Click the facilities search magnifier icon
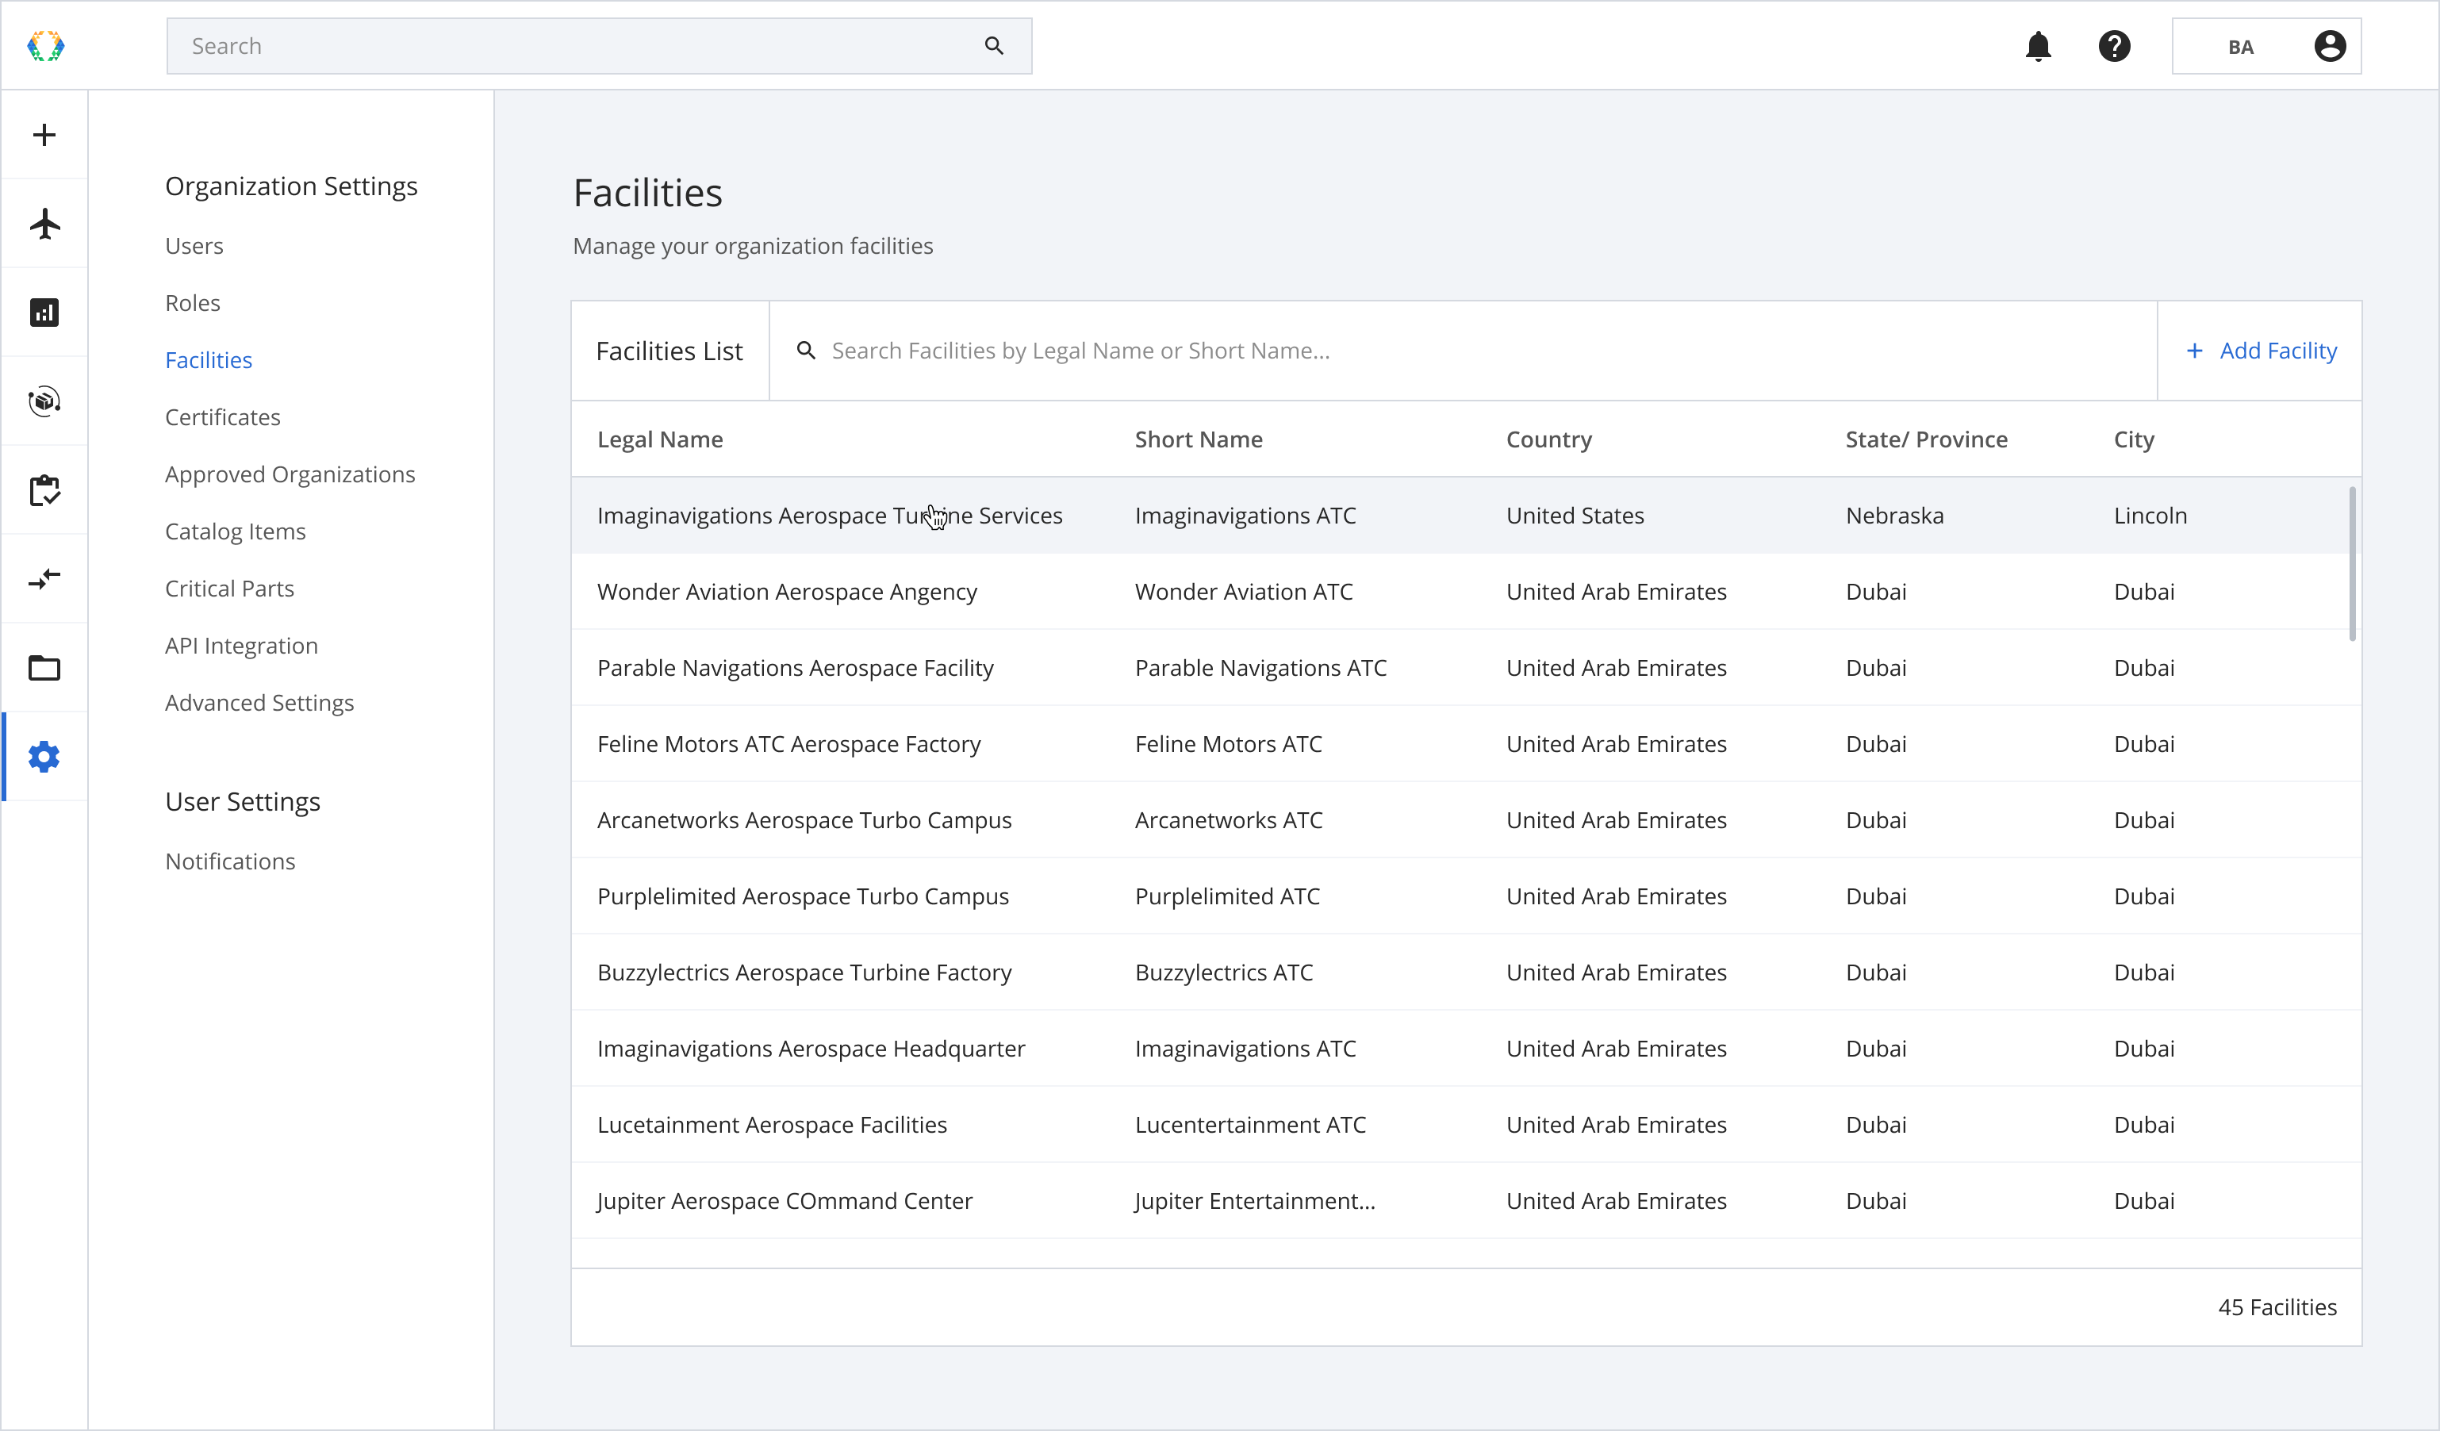 click(x=806, y=351)
